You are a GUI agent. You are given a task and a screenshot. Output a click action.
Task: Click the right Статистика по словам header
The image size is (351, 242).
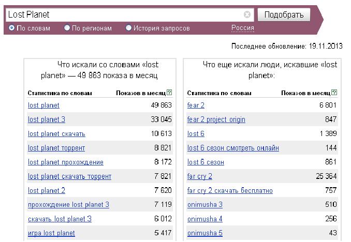click(x=219, y=93)
